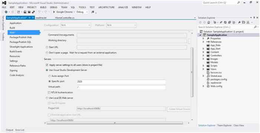Click Sync with Active Document icon
Viewport: 260px width, 133px height.
[x=221, y=23]
